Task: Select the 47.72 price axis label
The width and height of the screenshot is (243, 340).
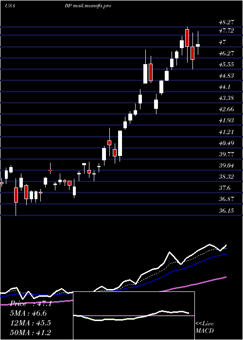Action: coord(226,31)
